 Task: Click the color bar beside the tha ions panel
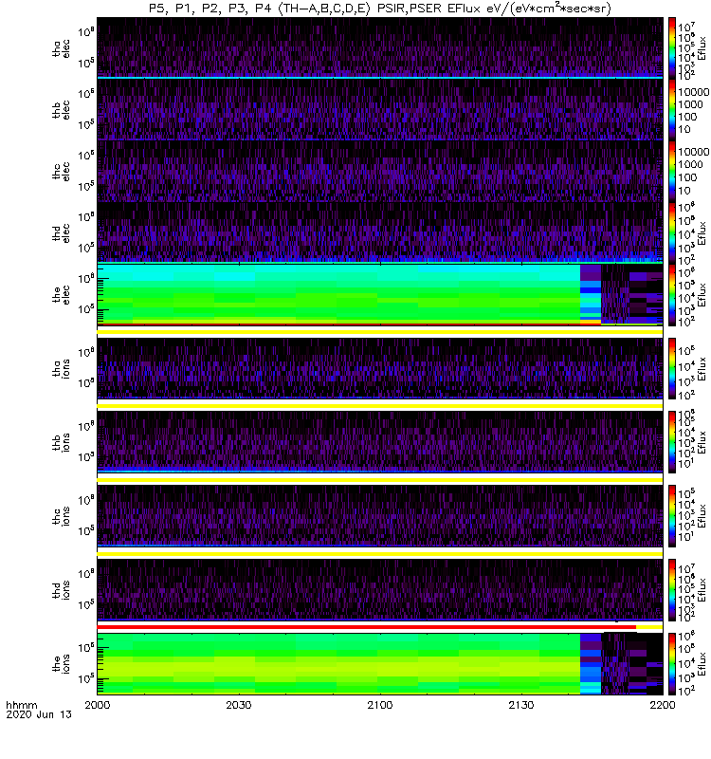coord(672,368)
